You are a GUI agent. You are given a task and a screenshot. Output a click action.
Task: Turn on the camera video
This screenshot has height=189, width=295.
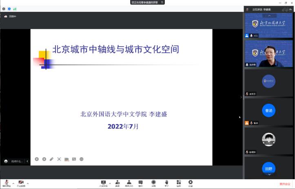[x=21, y=182]
